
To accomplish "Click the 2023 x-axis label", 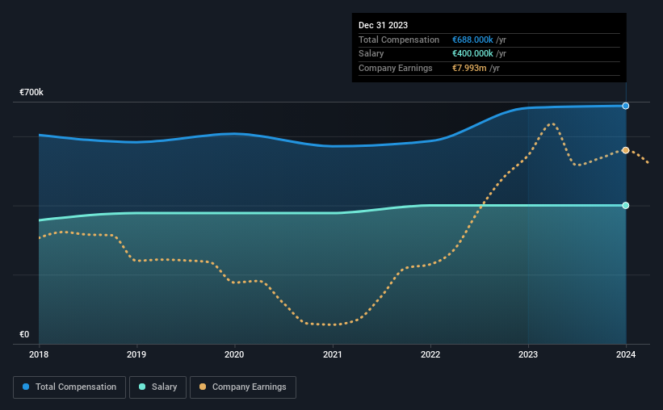I will point(528,354).
